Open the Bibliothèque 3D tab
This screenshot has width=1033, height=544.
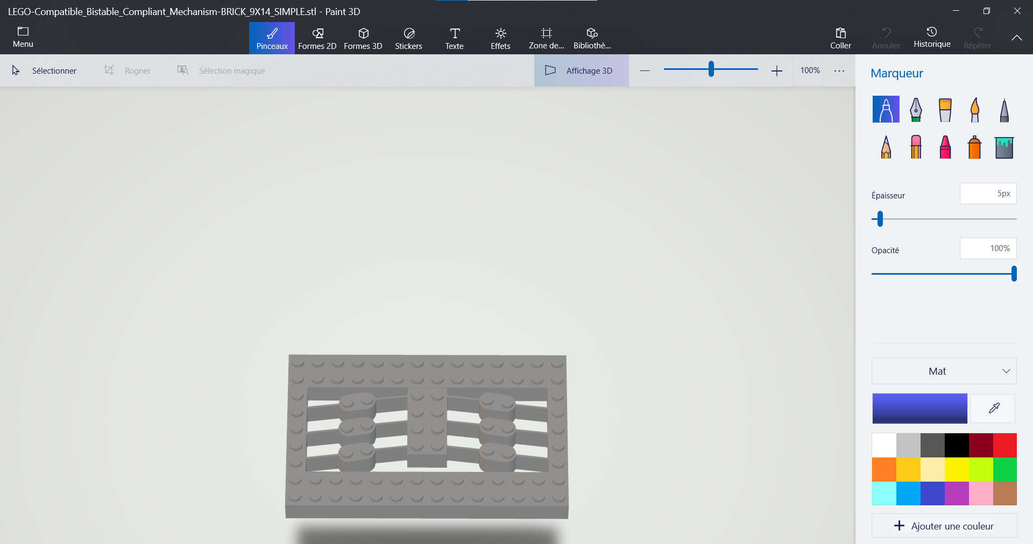(592, 38)
